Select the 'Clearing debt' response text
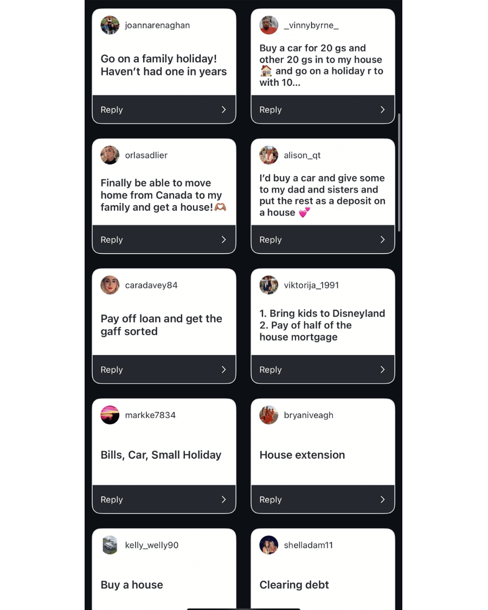 [x=294, y=585]
